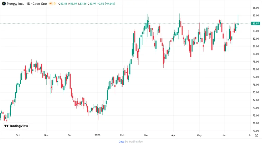Image resolution: width=262 pixels, height=145 pixels.
Task: Click the 'Feb' time axis label
Action: (x=122, y=135)
